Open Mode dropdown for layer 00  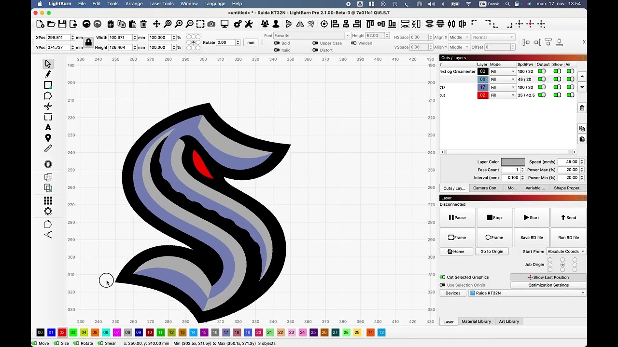pos(503,71)
